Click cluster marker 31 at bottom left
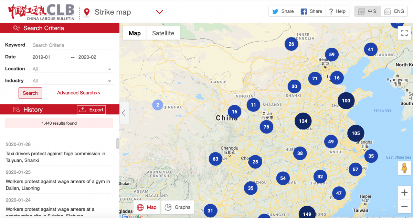 pos(210,211)
